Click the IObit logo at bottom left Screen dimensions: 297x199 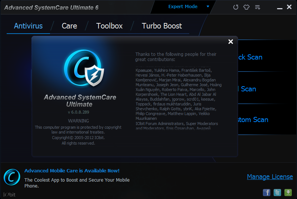(9, 195)
